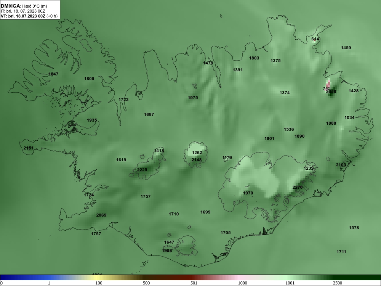The height and width of the screenshot is (286, 381).
Task: Click the 1888 value in east Iceland
Action: tap(331, 123)
